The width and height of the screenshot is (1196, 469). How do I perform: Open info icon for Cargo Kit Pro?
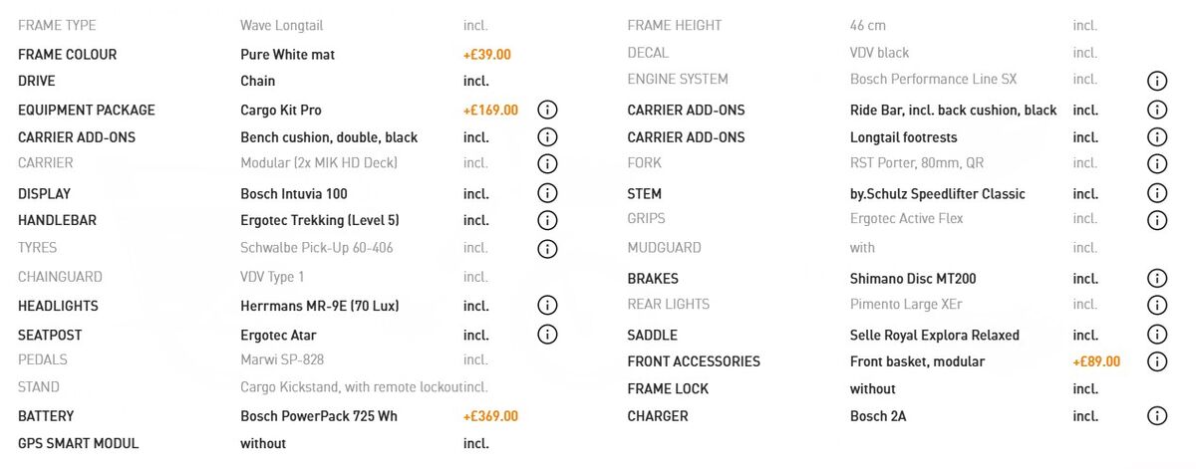click(547, 110)
